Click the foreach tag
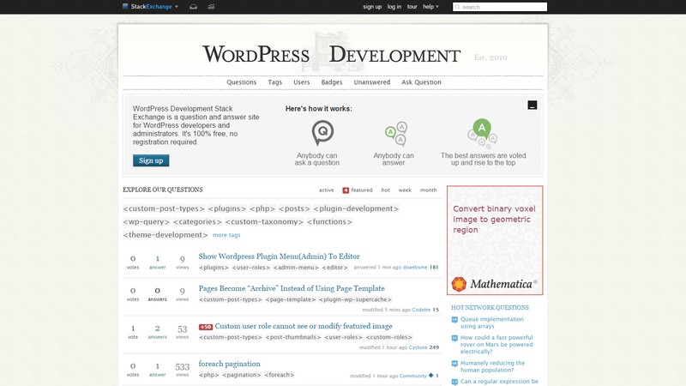Image resolution: width=686 pixels, height=386 pixels. [280, 375]
